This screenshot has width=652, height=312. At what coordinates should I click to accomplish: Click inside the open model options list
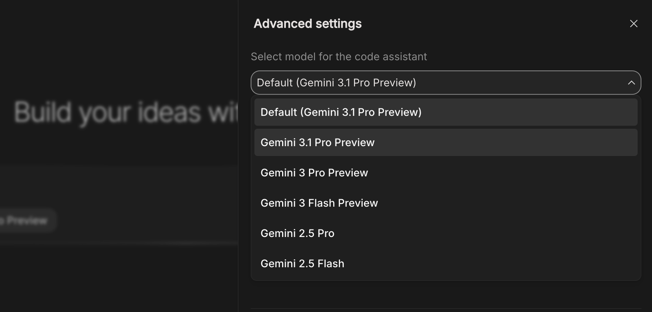click(446, 187)
